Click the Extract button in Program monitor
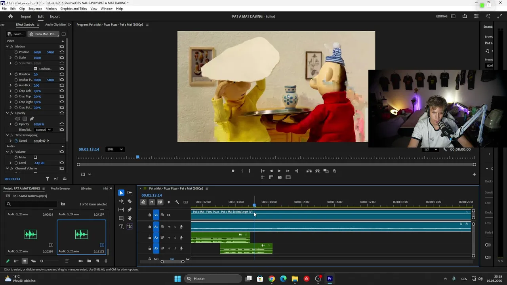Image resolution: width=507 pixels, height=285 pixels. tap(318, 171)
